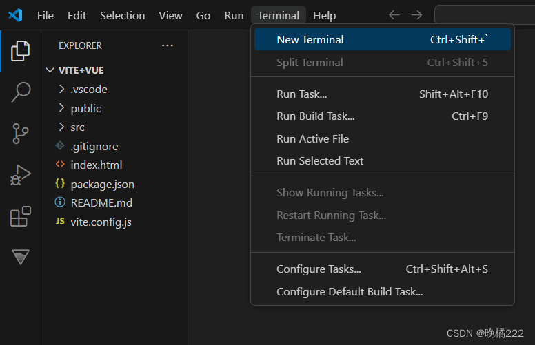Open the Source Control view icon
Image resolution: width=535 pixels, height=345 pixels.
point(21,134)
